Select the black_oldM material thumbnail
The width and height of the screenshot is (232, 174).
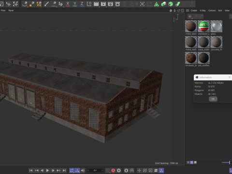coord(203,42)
